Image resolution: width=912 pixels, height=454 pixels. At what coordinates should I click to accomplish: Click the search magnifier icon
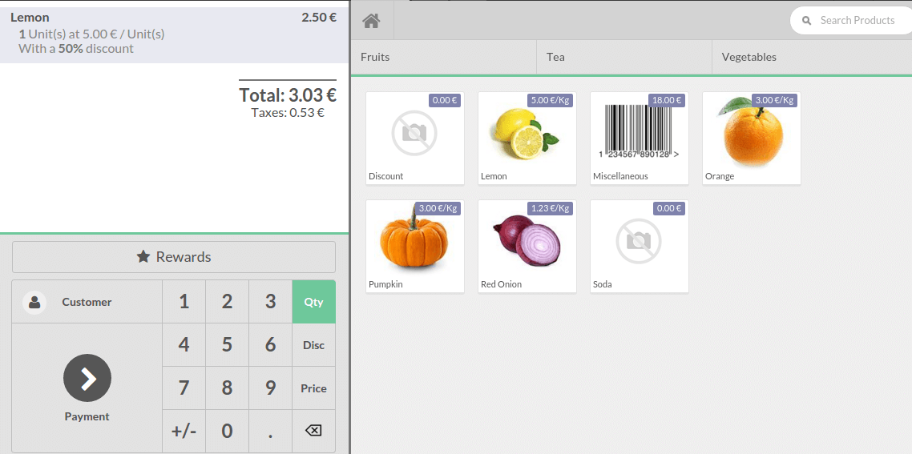click(807, 21)
